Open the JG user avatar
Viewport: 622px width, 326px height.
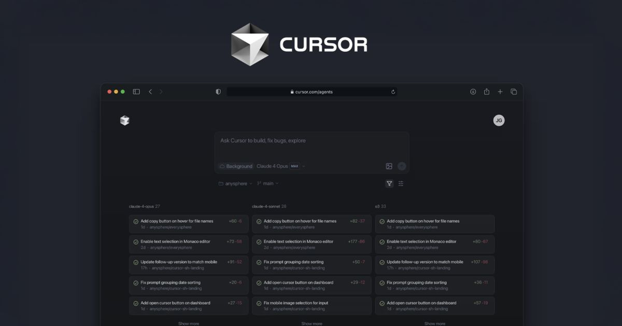(x=499, y=121)
